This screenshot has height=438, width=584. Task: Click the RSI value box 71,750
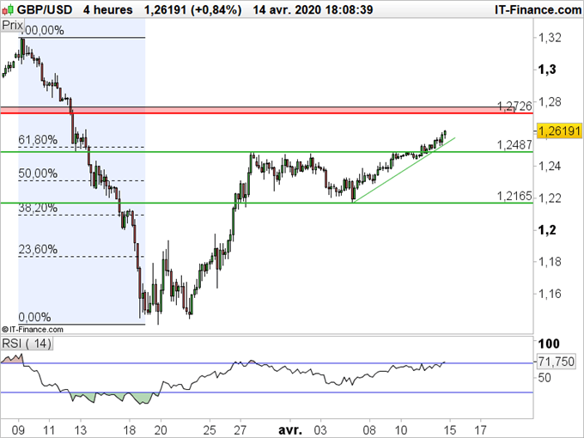click(x=556, y=362)
